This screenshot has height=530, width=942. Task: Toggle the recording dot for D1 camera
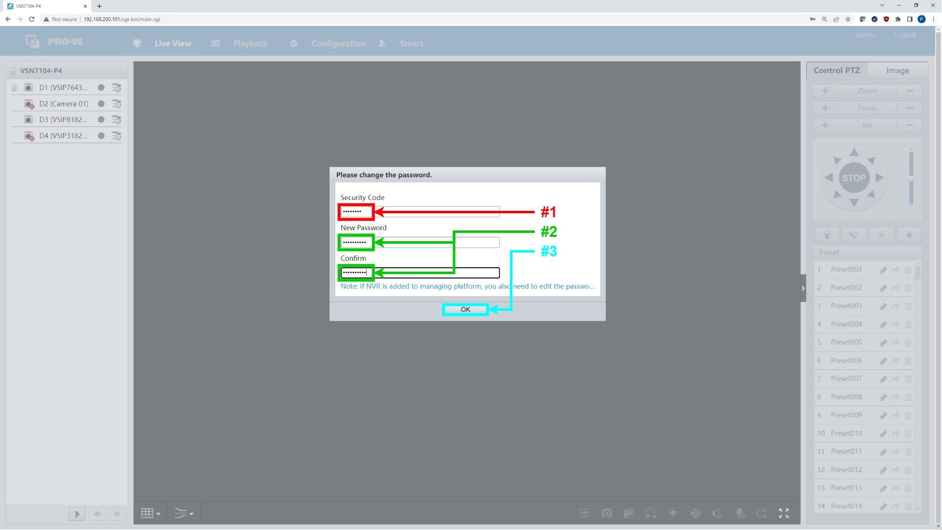click(x=101, y=88)
